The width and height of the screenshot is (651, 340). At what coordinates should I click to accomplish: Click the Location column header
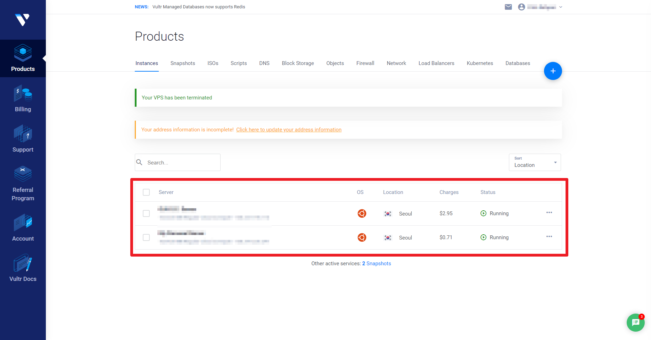click(x=393, y=192)
